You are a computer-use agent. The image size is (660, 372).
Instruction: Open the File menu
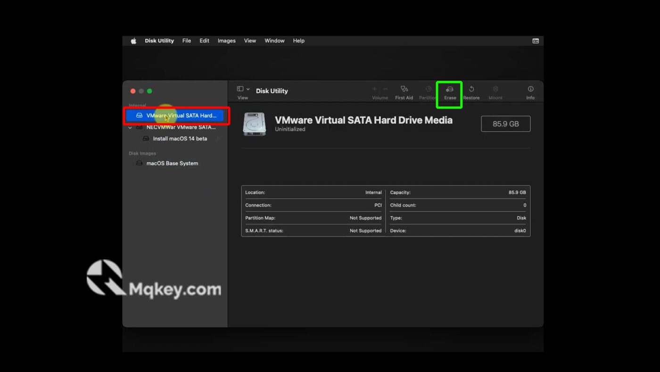click(x=187, y=41)
